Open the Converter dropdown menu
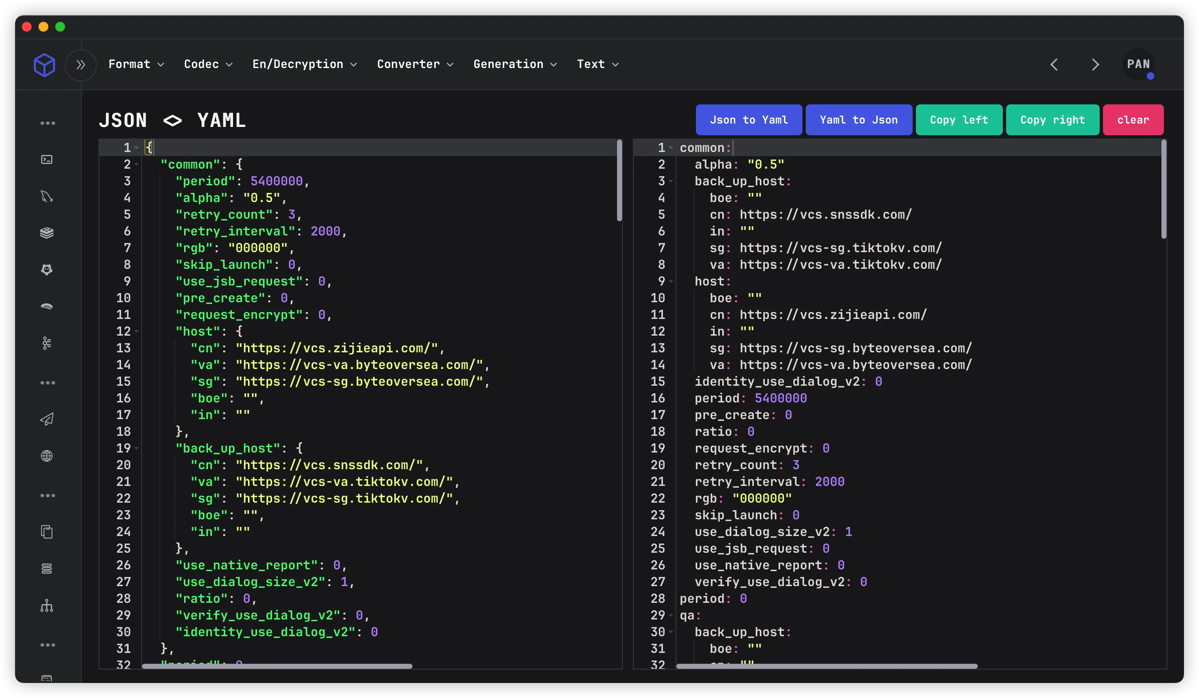The width and height of the screenshot is (1199, 698). tap(415, 64)
